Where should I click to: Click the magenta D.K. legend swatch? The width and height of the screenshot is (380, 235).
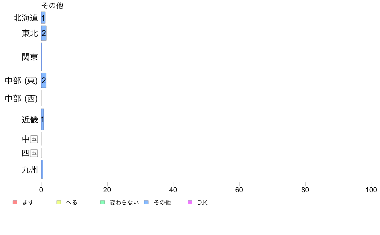point(190,202)
